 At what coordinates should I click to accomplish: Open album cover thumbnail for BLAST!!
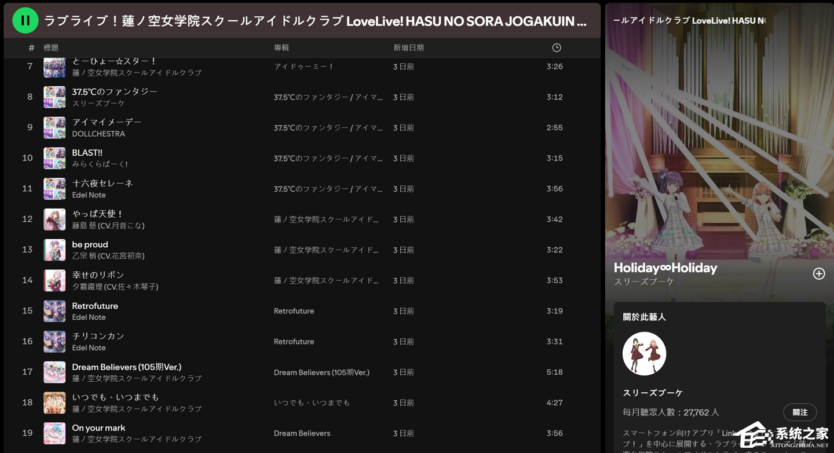click(54, 158)
